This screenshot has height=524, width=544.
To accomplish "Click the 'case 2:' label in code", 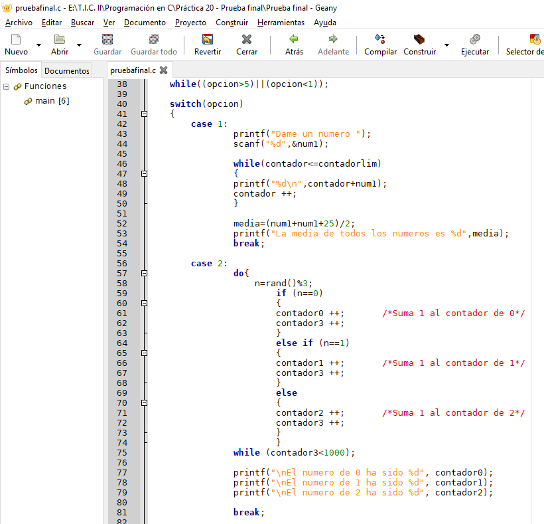I will tap(209, 264).
